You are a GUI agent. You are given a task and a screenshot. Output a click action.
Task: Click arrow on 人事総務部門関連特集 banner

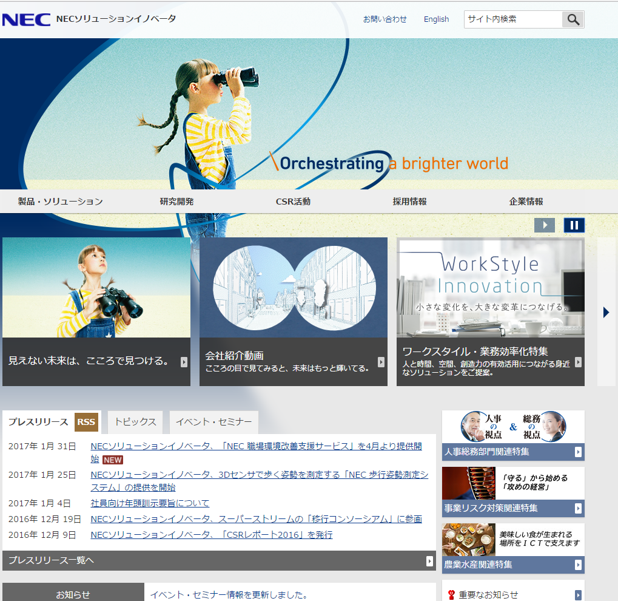tap(578, 452)
